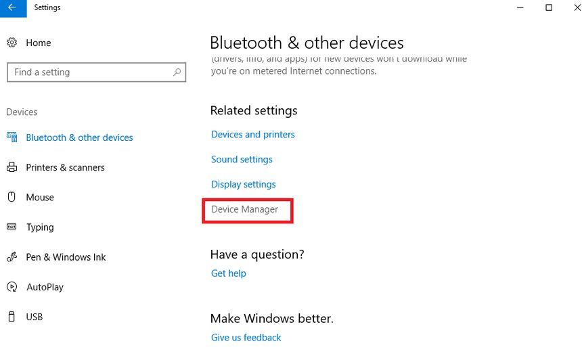Image resolution: width=582 pixels, height=352 pixels.
Task: Open the AutoPlay settings page
Action: click(45, 287)
